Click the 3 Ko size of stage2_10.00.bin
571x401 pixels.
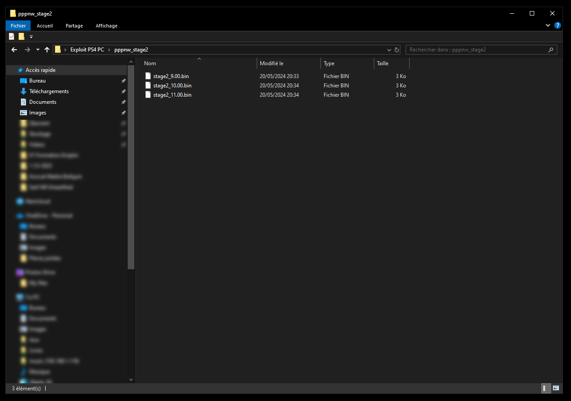click(401, 86)
